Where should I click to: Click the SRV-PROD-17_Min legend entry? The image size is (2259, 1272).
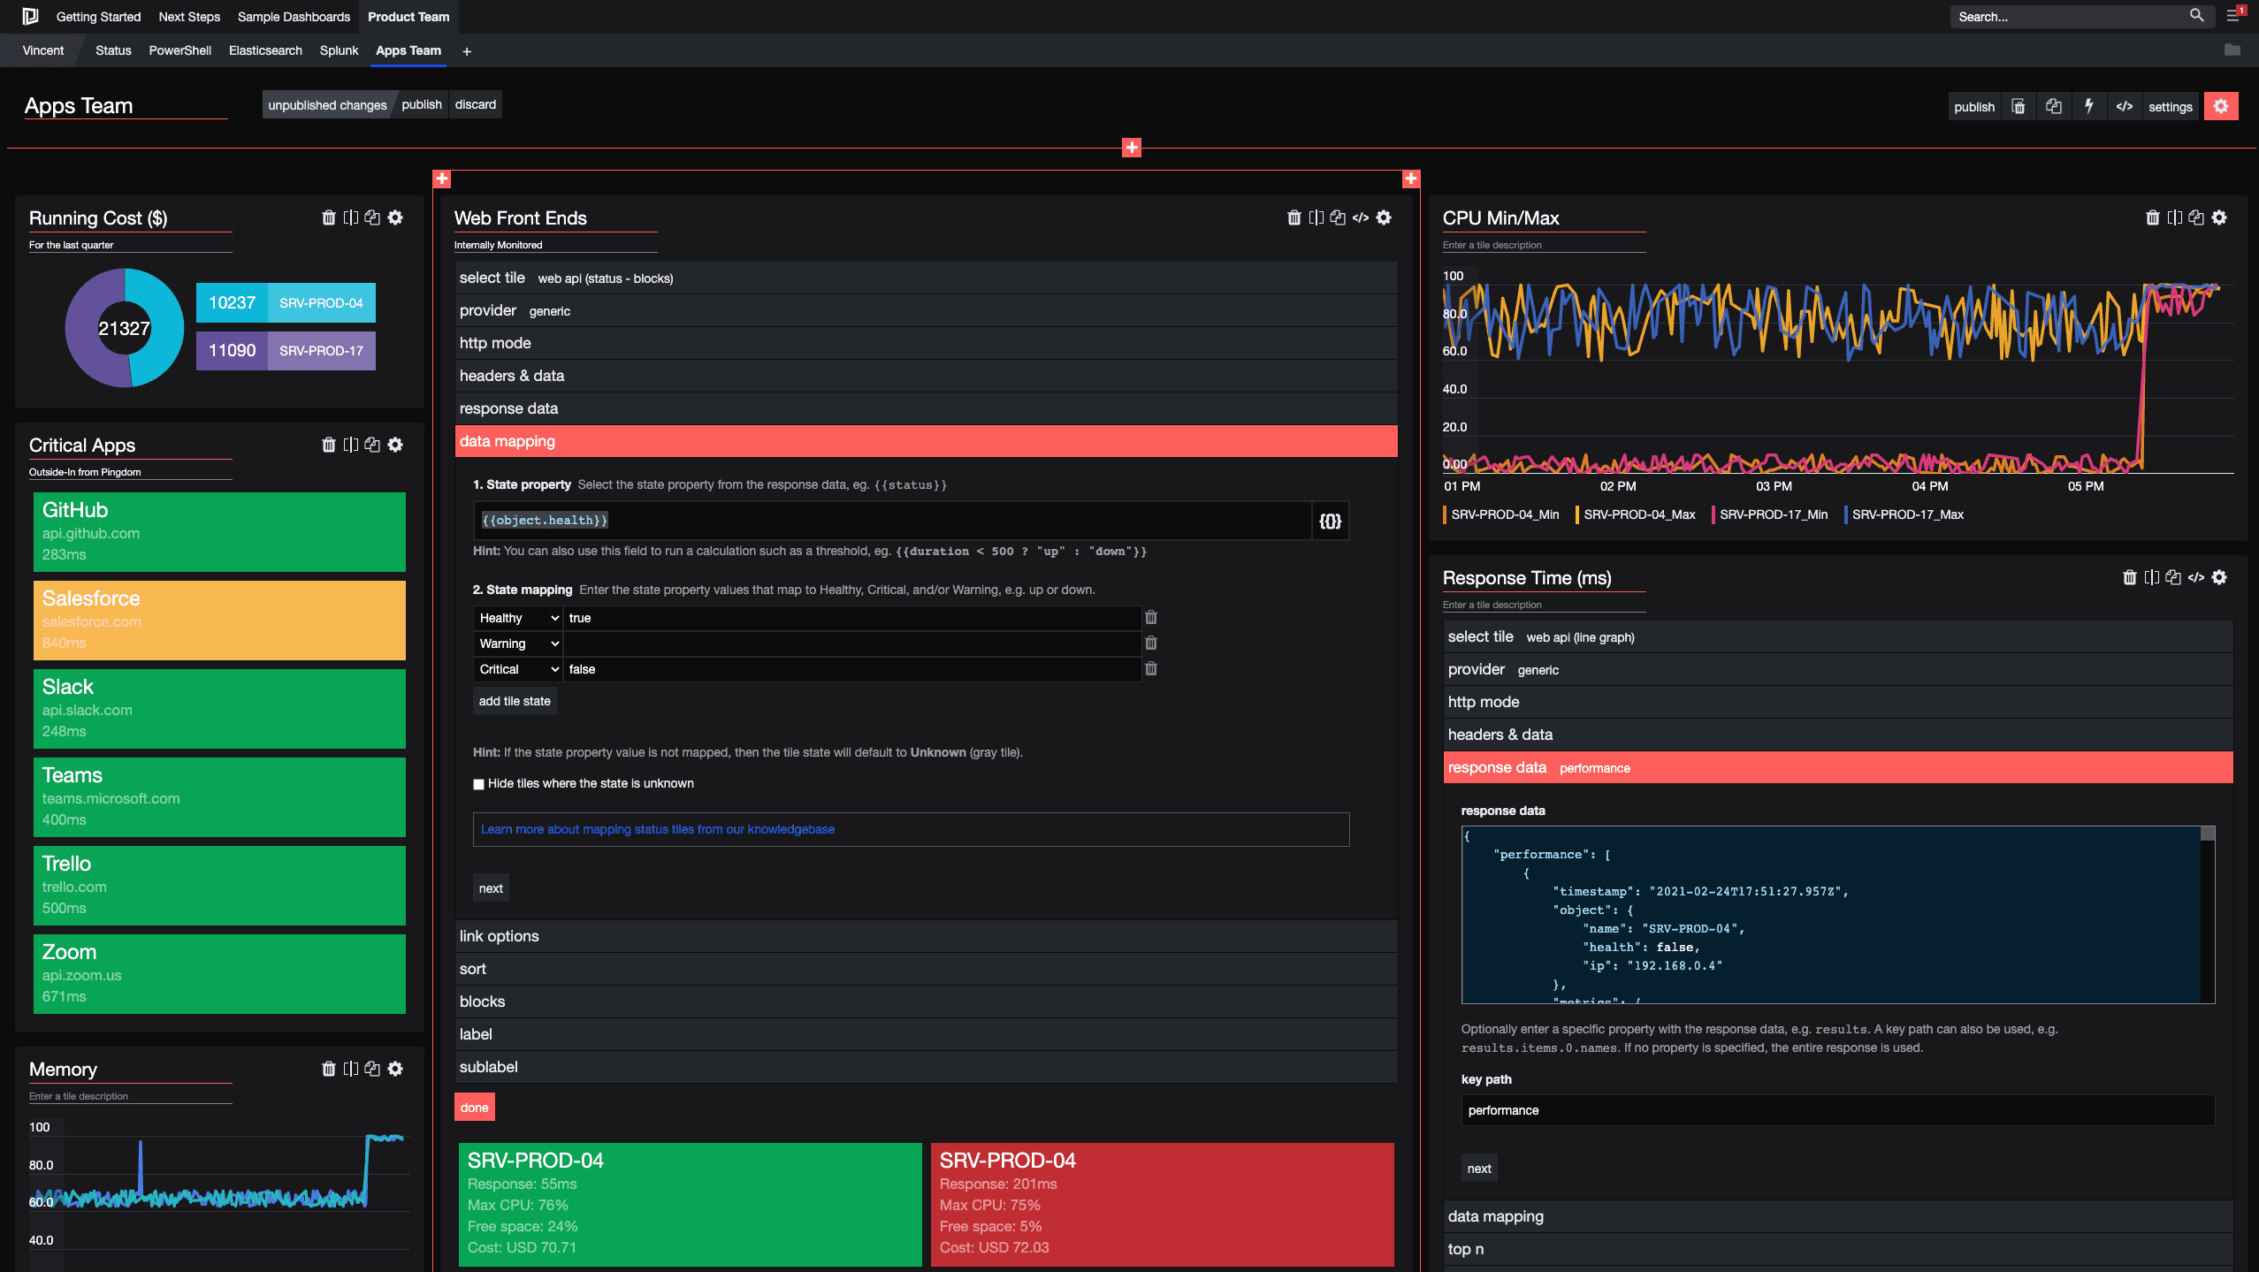click(1769, 514)
